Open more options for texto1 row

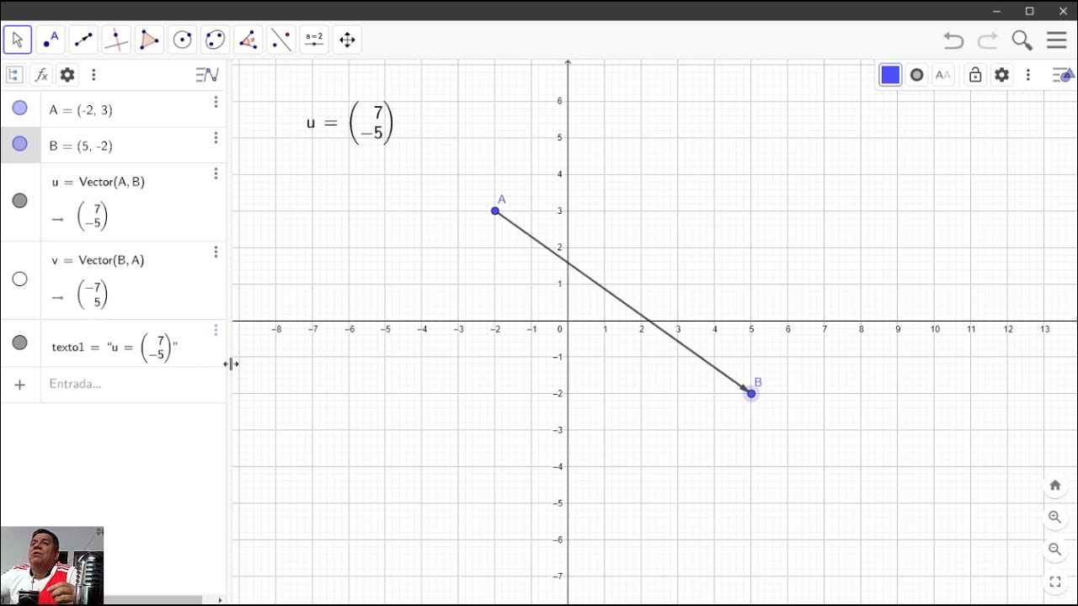[x=216, y=330]
